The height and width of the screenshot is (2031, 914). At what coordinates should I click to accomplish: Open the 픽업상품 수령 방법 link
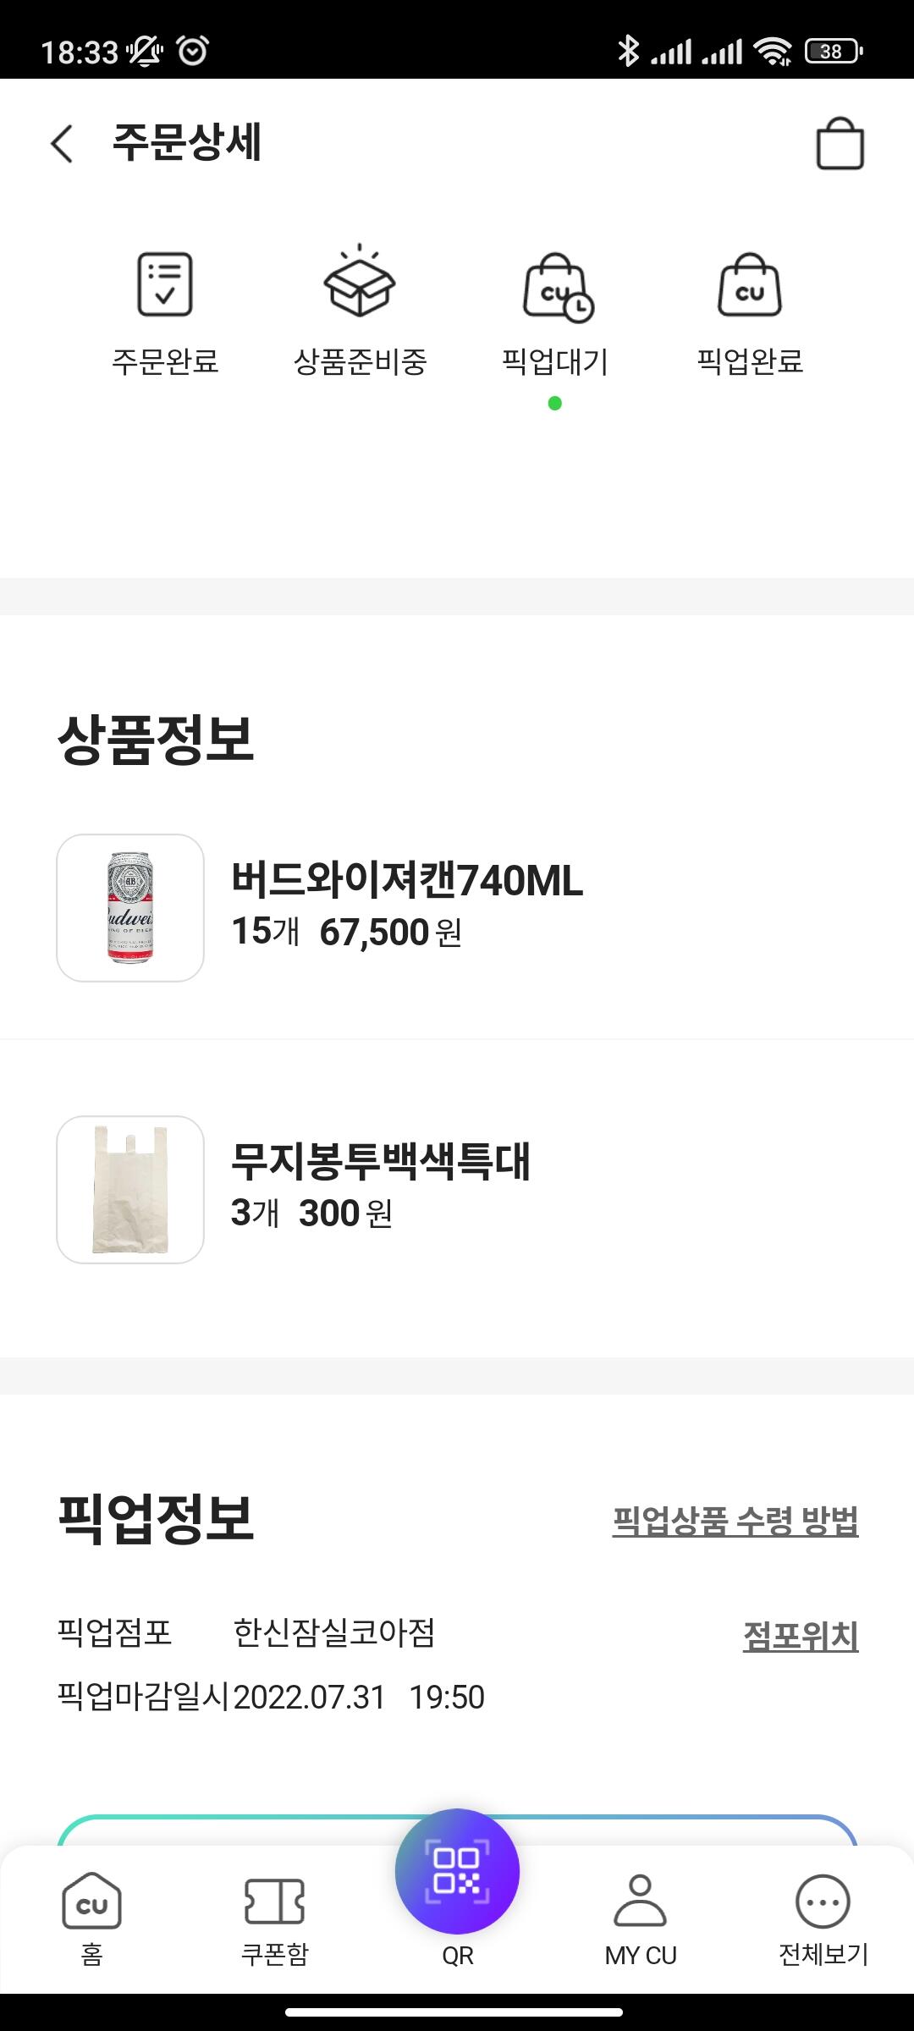coord(735,1521)
